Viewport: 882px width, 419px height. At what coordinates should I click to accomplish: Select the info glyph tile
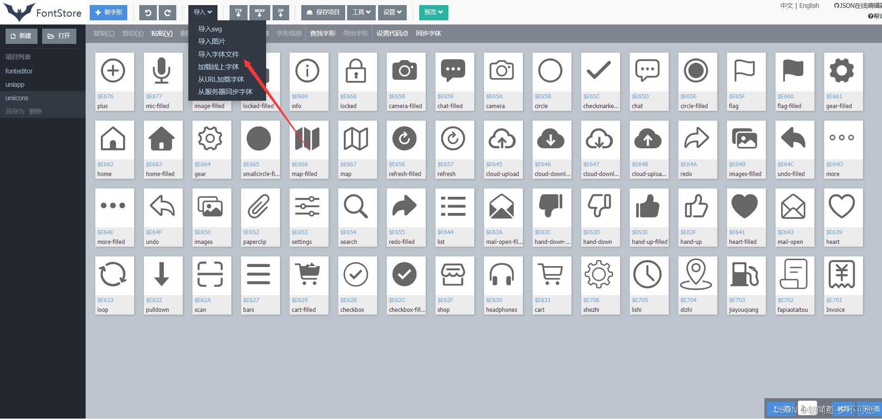point(309,81)
